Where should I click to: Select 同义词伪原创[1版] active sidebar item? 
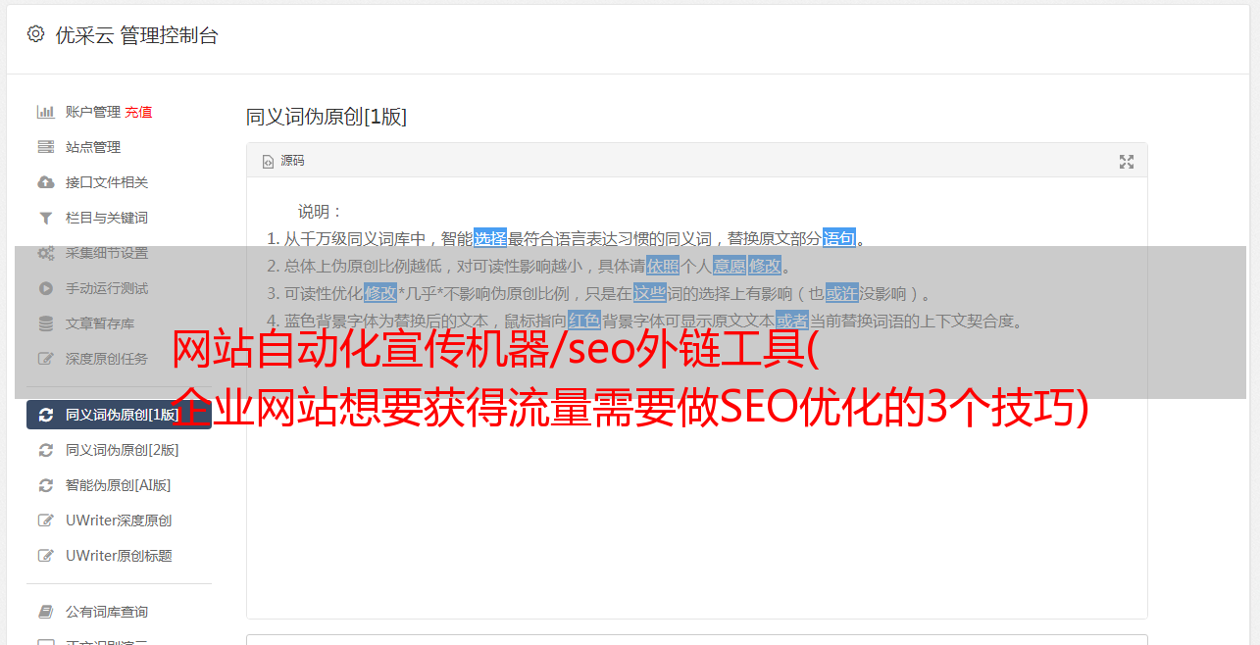coord(119,415)
